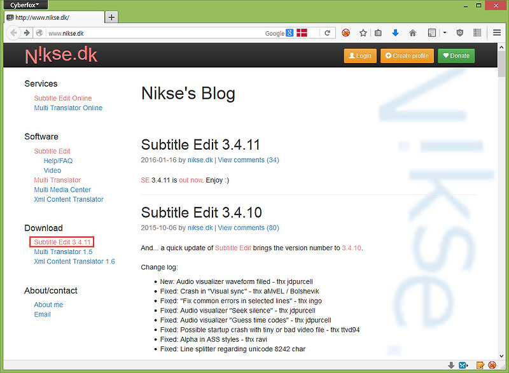Viewport: 509px width, 373px height.
Task: Click the sidebar panel icon in toolbar
Action: pyautogui.click(x=432, y=33)
